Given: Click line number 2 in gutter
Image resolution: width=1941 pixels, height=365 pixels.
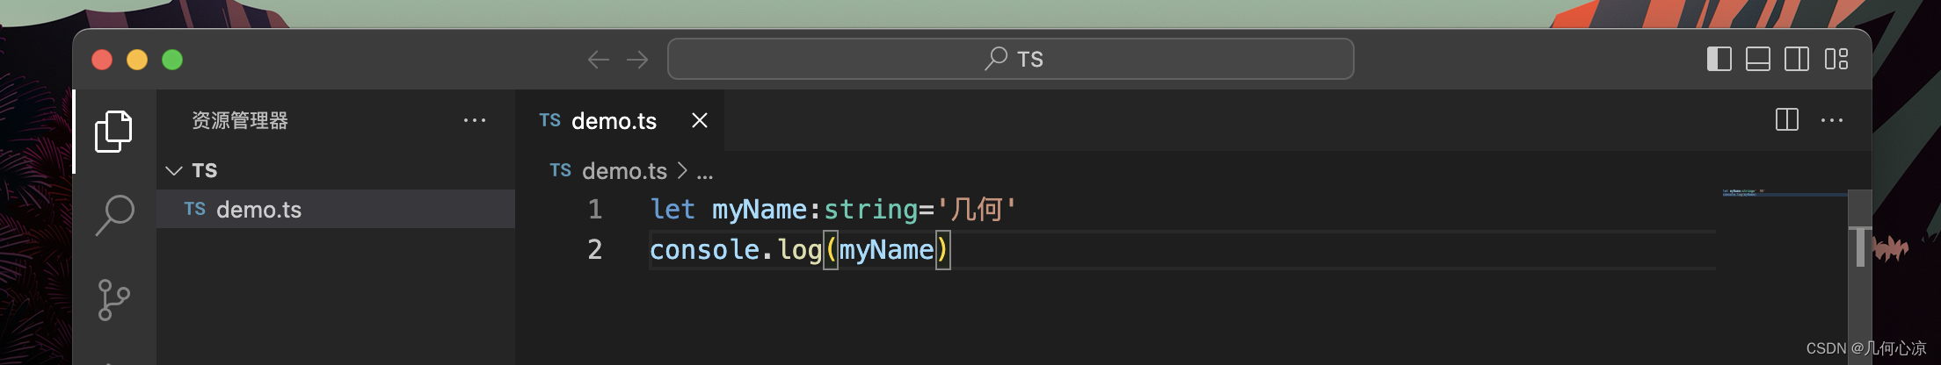Looking at the screenshot, I should pyautogui.click(x=595, y=249).
